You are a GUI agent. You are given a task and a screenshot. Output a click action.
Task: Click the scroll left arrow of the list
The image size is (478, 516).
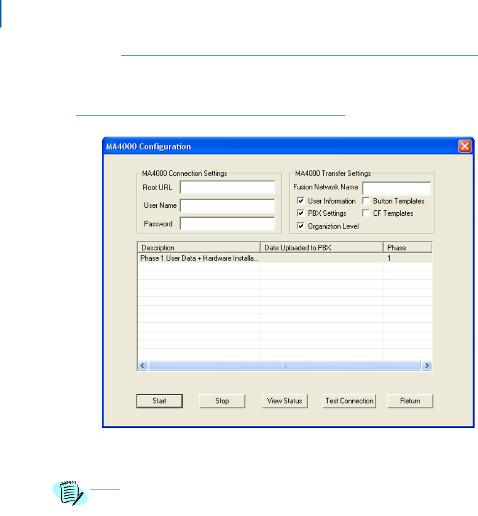point(143,366)
